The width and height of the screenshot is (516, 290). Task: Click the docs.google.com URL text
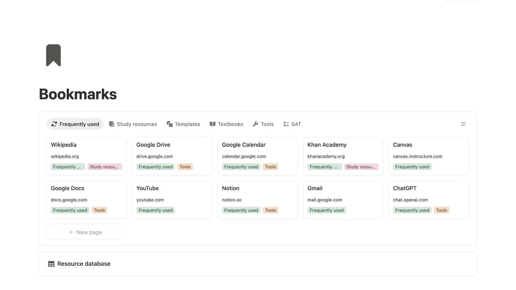pos(69,199)
